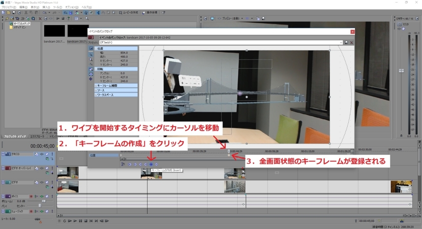Click Create Keyframe diamond button

pos(151,164)
